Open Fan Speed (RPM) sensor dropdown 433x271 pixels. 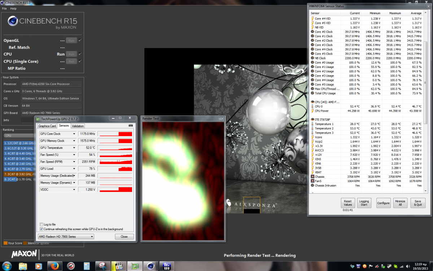[74, 162]
